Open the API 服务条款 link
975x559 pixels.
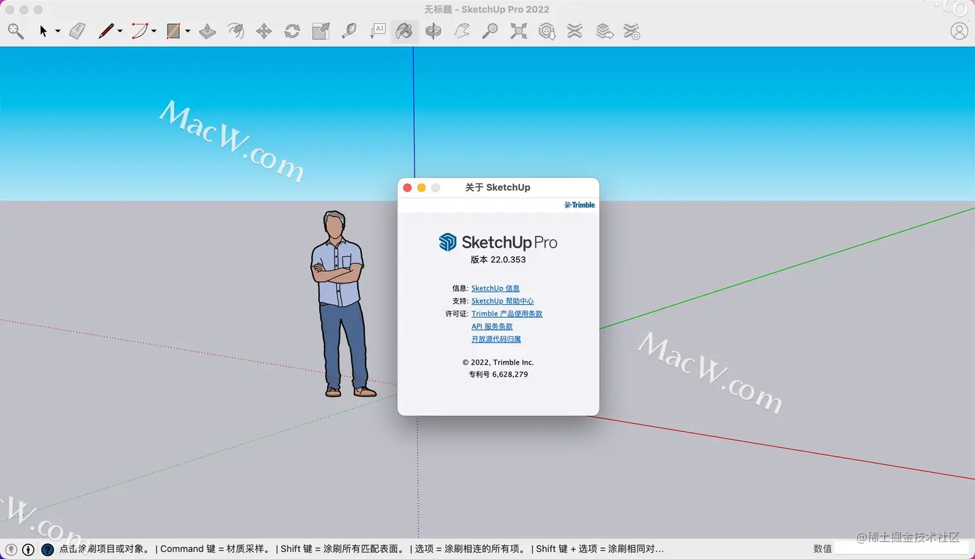click(492, 326)
